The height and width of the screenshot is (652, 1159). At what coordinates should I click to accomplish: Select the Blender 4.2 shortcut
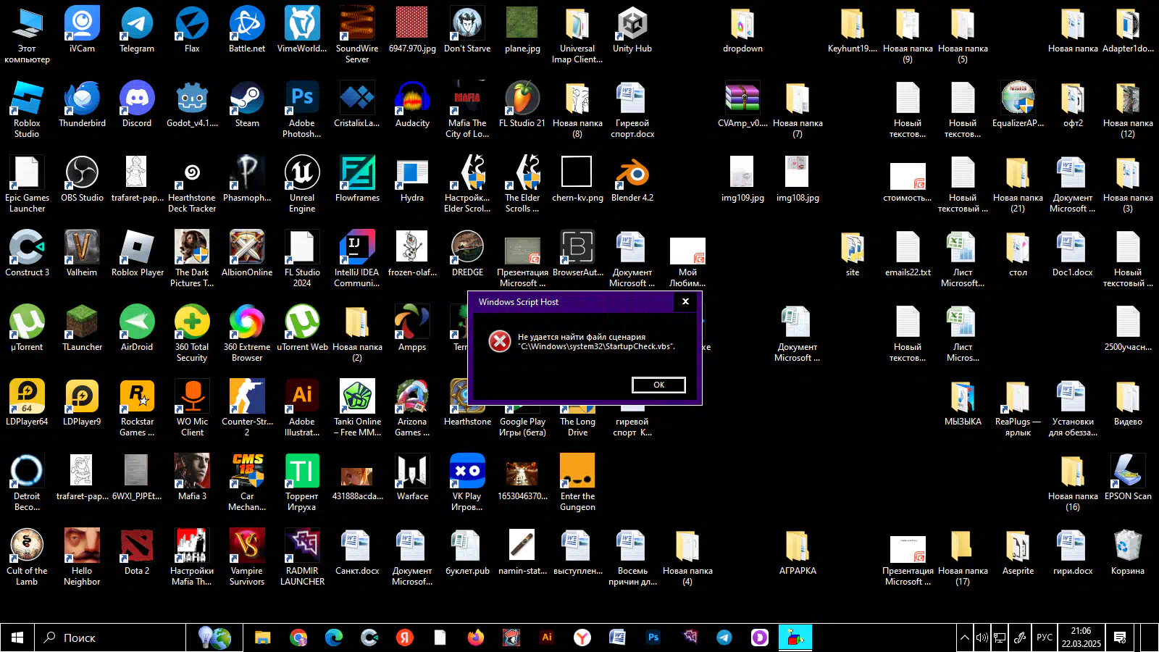(x=632, y=180)
